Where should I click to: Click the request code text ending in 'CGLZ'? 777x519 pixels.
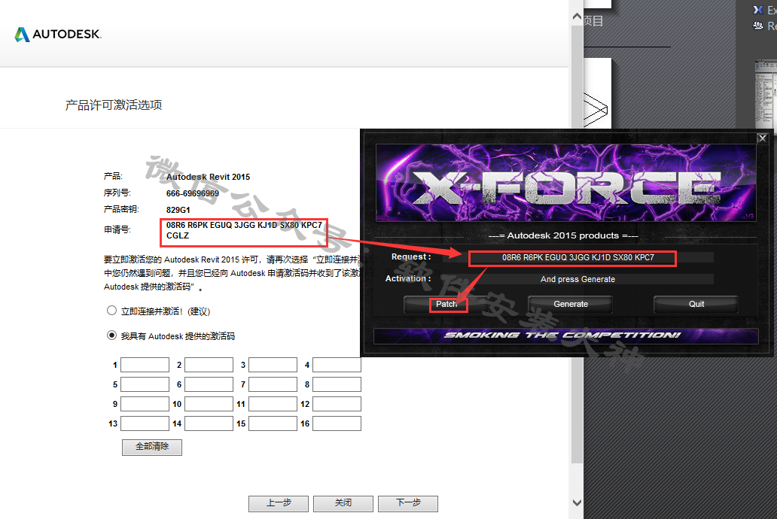(x=244, y=230)
